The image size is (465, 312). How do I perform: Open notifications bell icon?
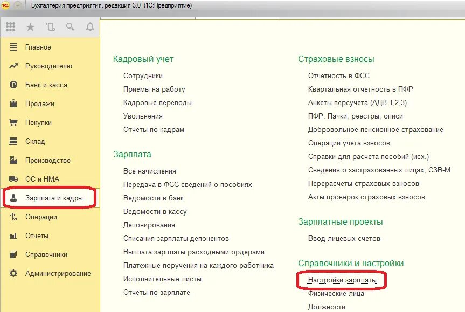coord(90,27)
